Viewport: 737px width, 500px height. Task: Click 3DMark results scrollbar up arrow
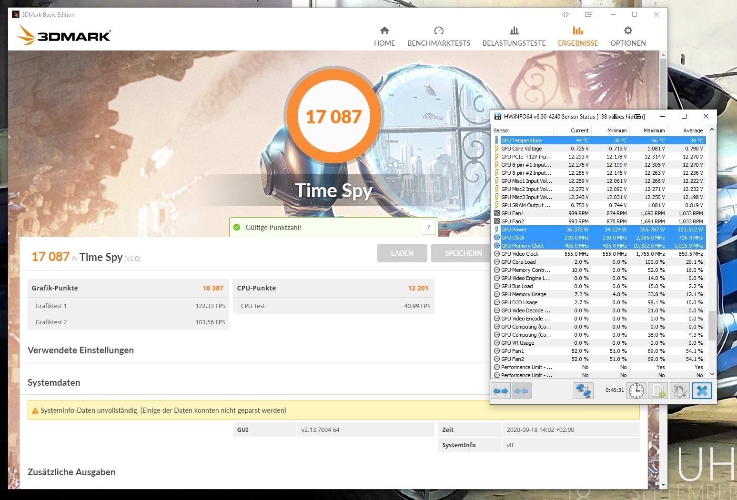(x=663, y=55)
